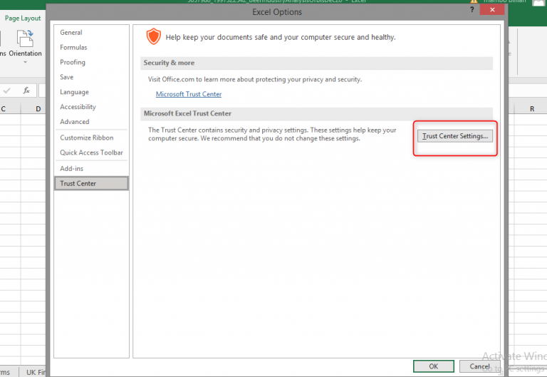The image size is (547, 377).
Task: Open Advanced options
Action: (x=75, y=122)
